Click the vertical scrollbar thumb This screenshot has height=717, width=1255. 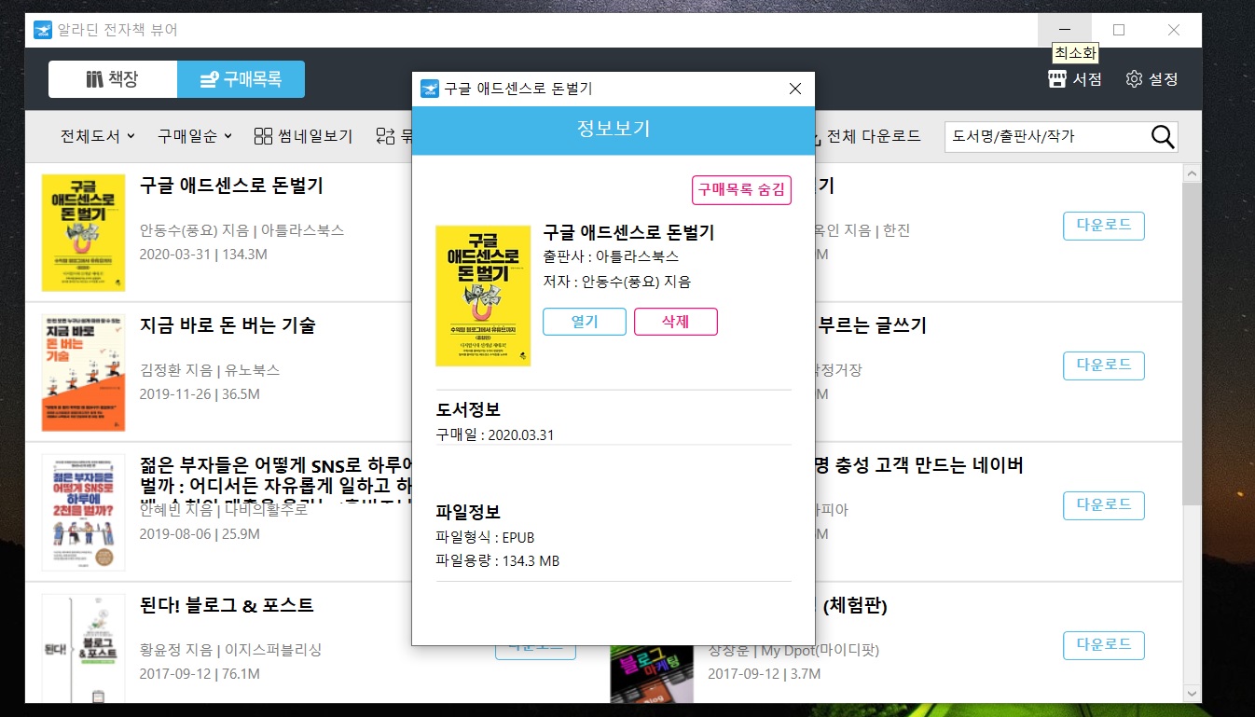[x=1192, y=345]
